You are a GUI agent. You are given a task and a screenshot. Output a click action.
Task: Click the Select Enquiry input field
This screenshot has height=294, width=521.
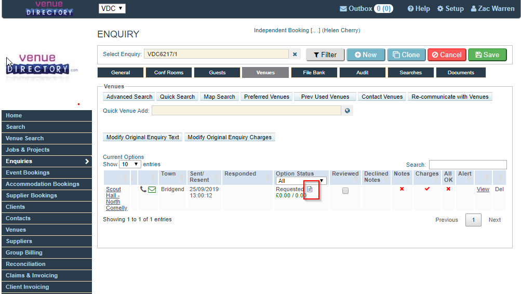(x=216, y=54)
